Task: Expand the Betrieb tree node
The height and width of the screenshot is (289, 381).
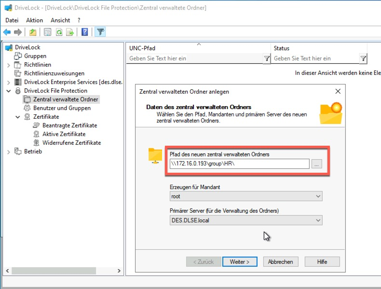Action: (9, 152)
